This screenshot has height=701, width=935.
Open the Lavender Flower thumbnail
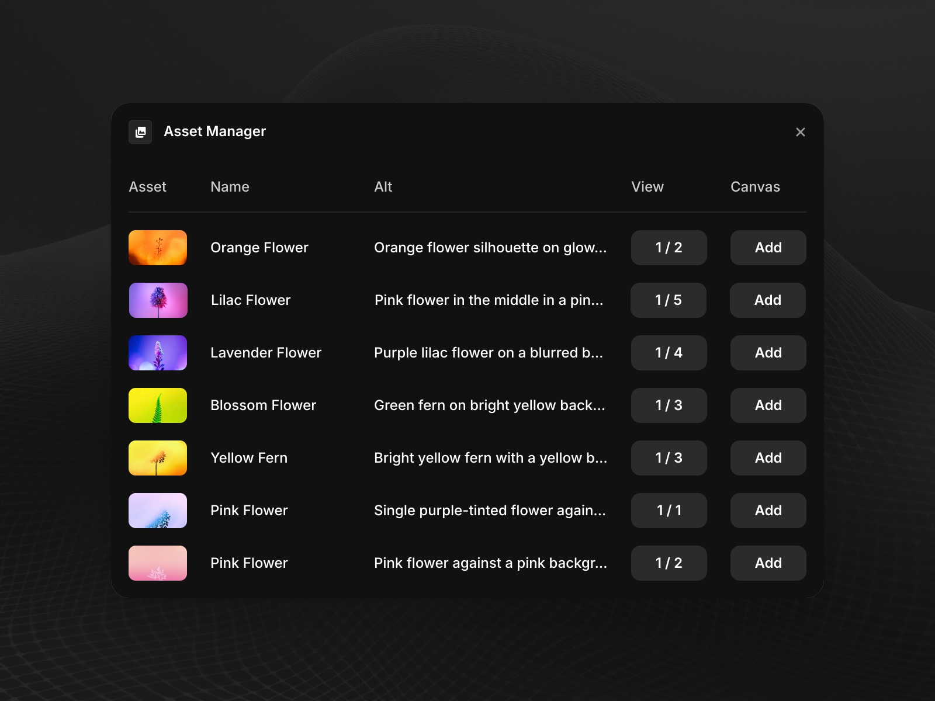point(158,353)
